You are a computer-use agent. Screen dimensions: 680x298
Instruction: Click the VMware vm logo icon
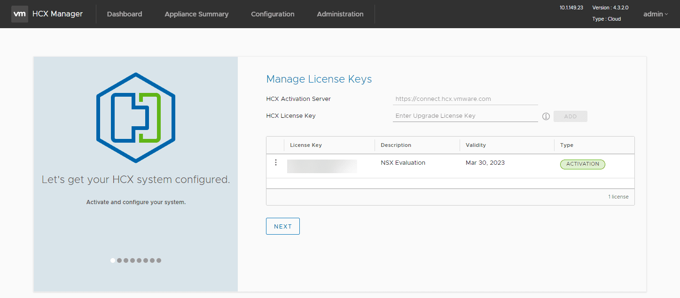tap(19, 14)
